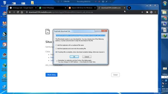Open Chrome's three-dot menu
The height and width of the screenshot is (94, 168).
[x=155, y=12]
